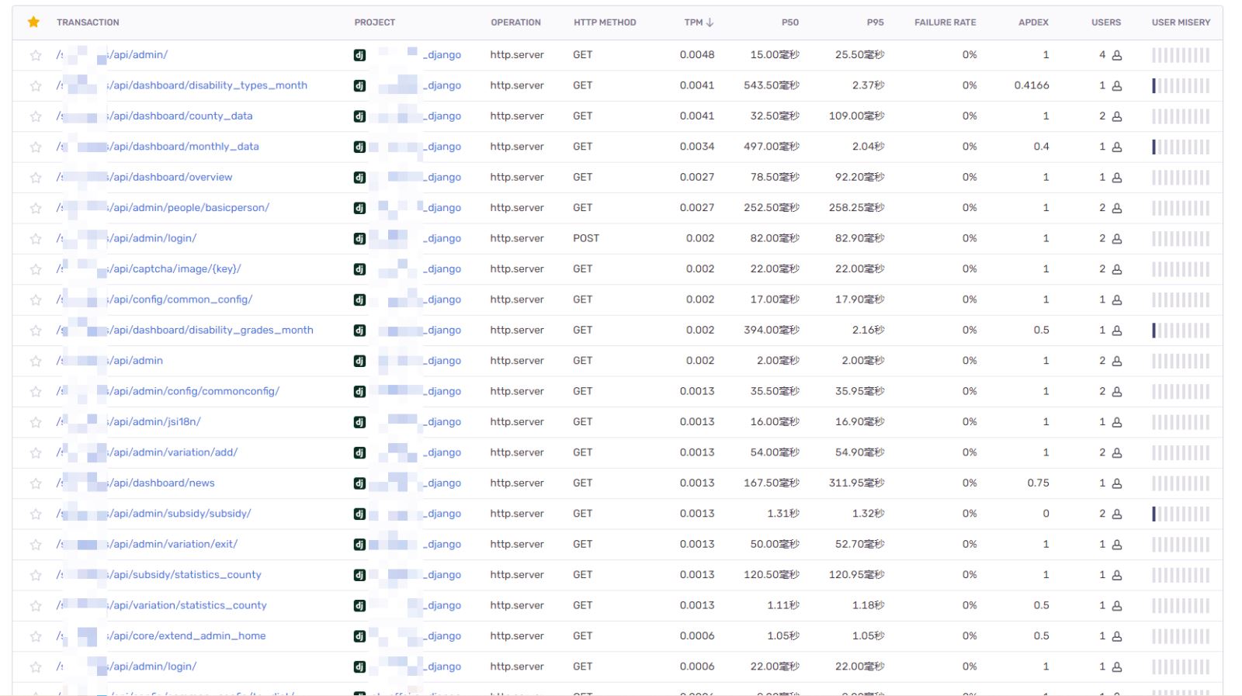Click star icon beside /api/admin/variation/add/
The image size is (1242, 696).
tap(36, 453)
